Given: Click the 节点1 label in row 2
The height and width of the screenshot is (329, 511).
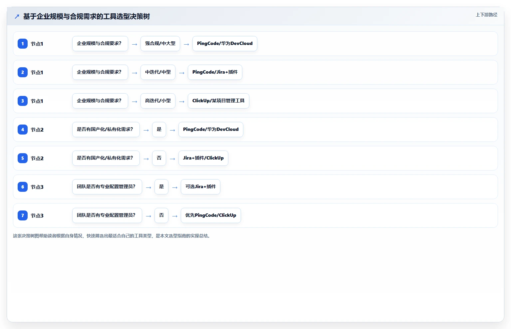Looking at the screenshot, I should click(37, 73).
